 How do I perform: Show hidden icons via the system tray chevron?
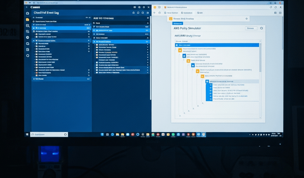250,134
